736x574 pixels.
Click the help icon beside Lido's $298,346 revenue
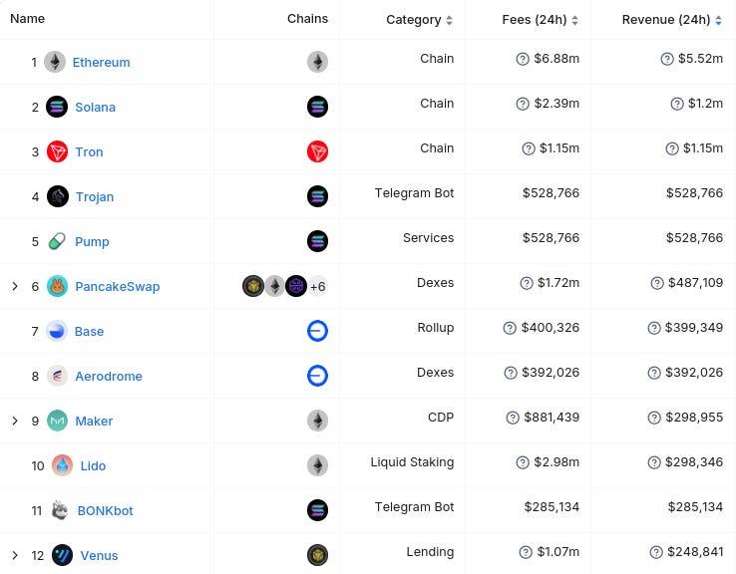pyautogui.click(x=655, y=462)
